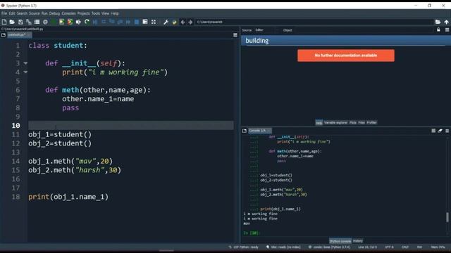Viewport: 451px width, 253px height.
Task: Open the Consoles menu
Action: pos(68,13)
